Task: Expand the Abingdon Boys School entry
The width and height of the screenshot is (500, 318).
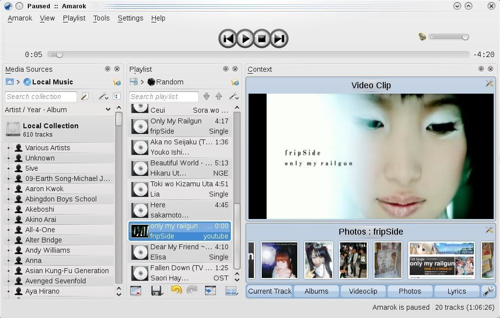Action: pos(9,199)
